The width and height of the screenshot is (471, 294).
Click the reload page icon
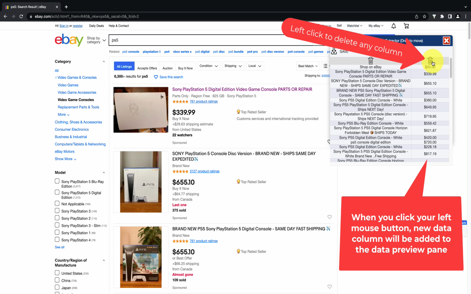click(x=21, y=16)
